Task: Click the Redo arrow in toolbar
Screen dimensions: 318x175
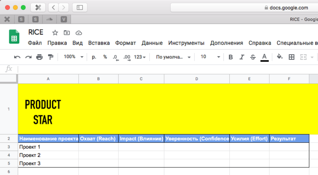Action: click(x=28, y=57)
